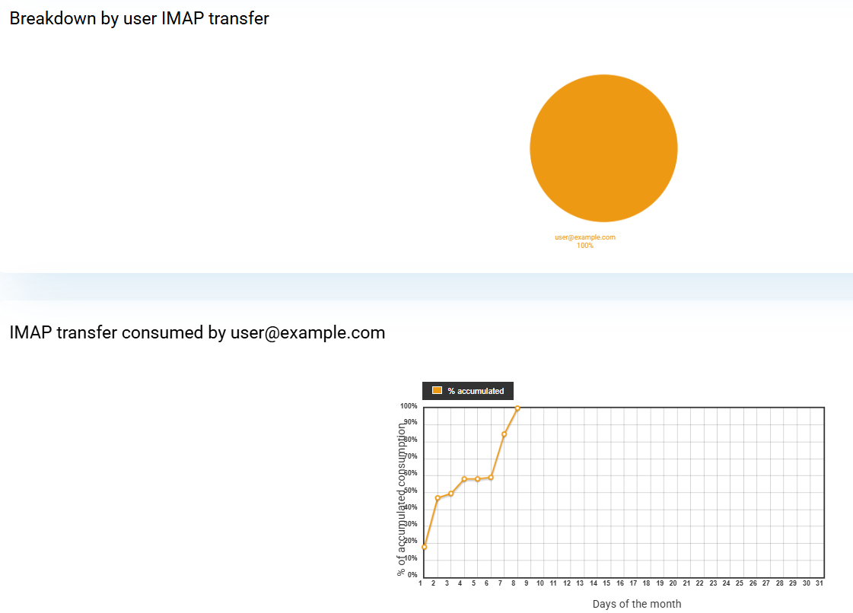853x613 pixels.
Task: Click the first data point on the line
Action: point(424,547)
